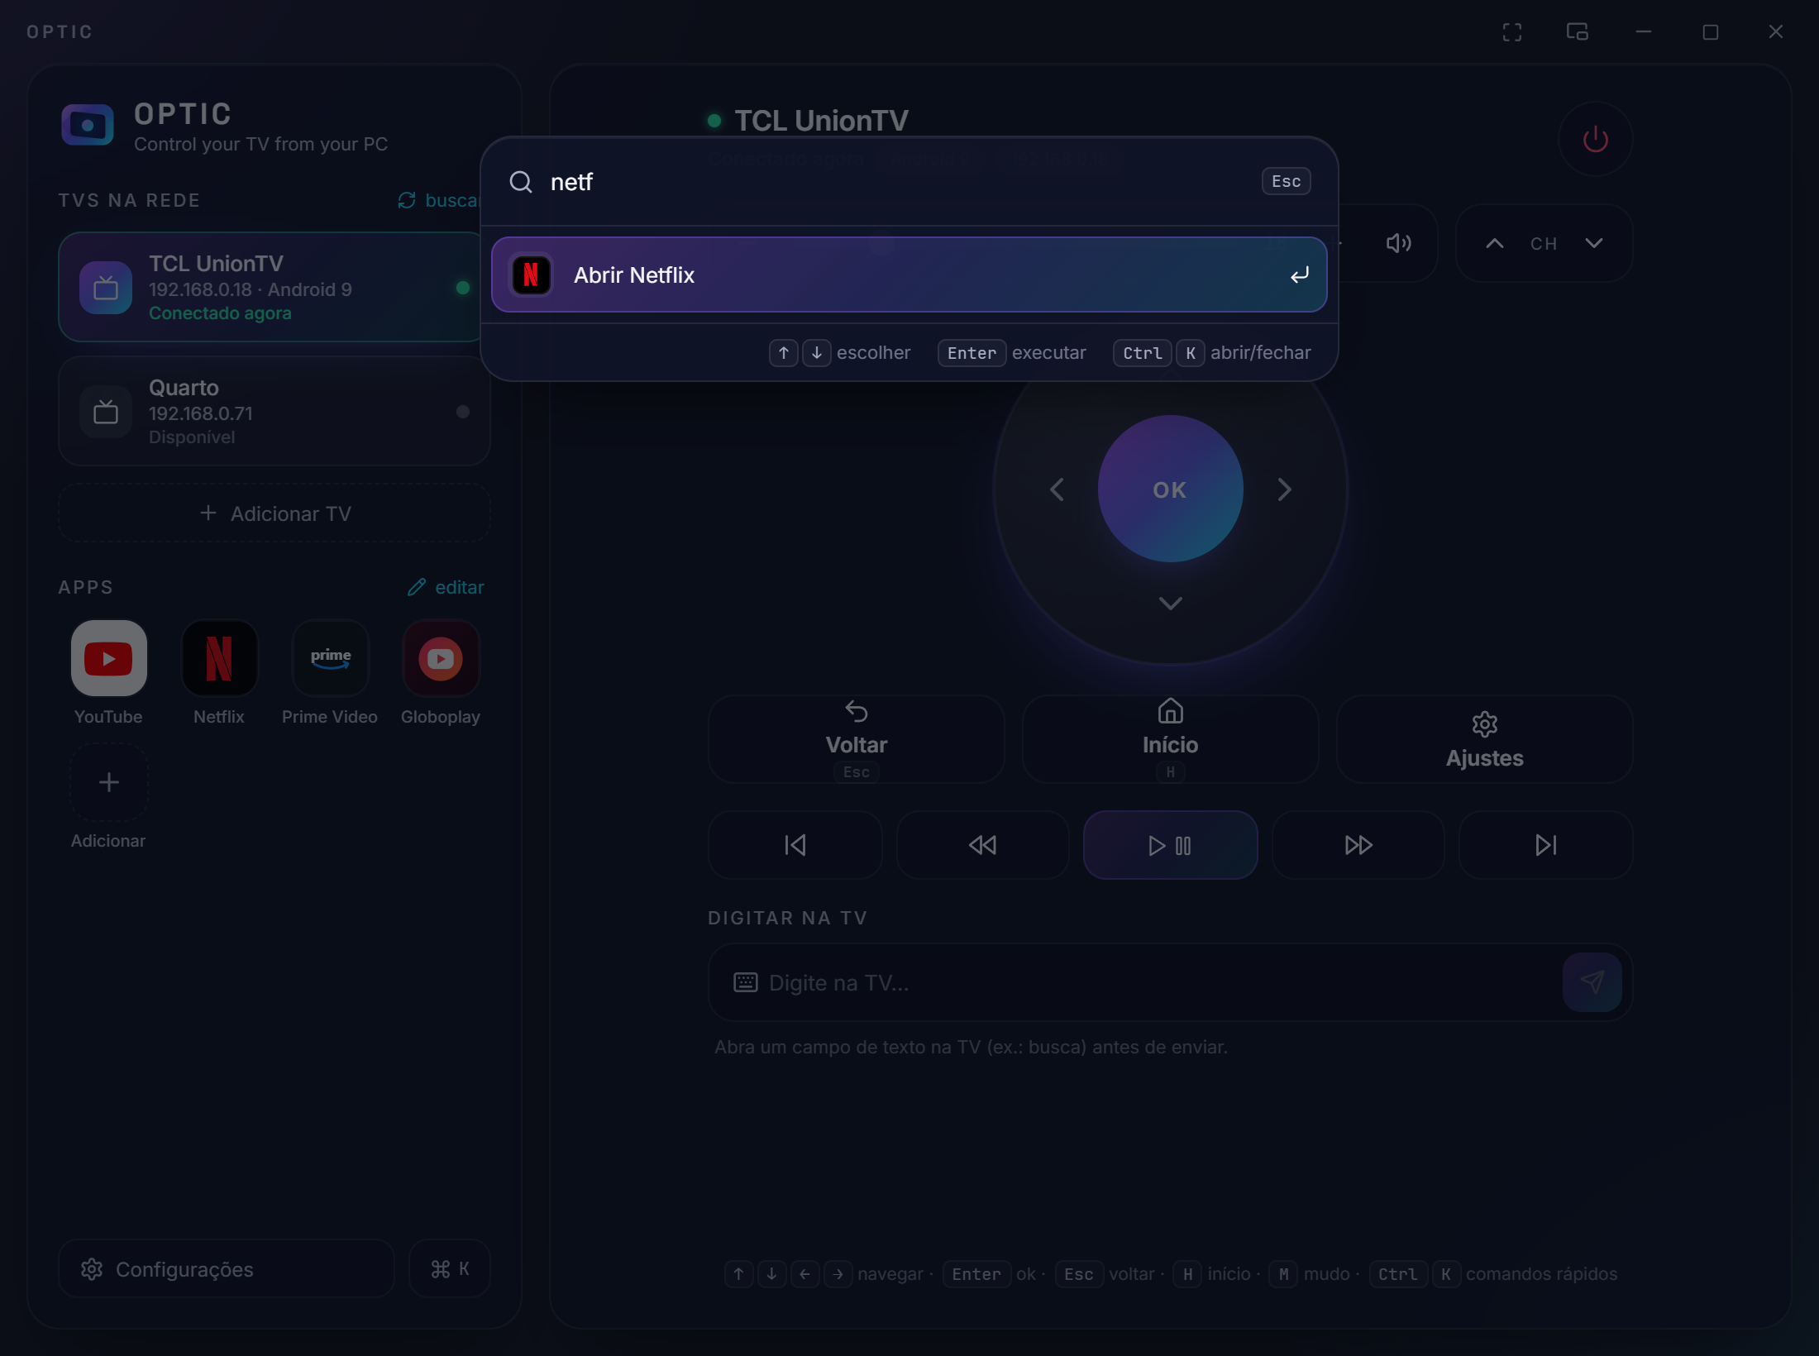Skip to next track
The image size is (1819, 1356).
coord(1545,845)
